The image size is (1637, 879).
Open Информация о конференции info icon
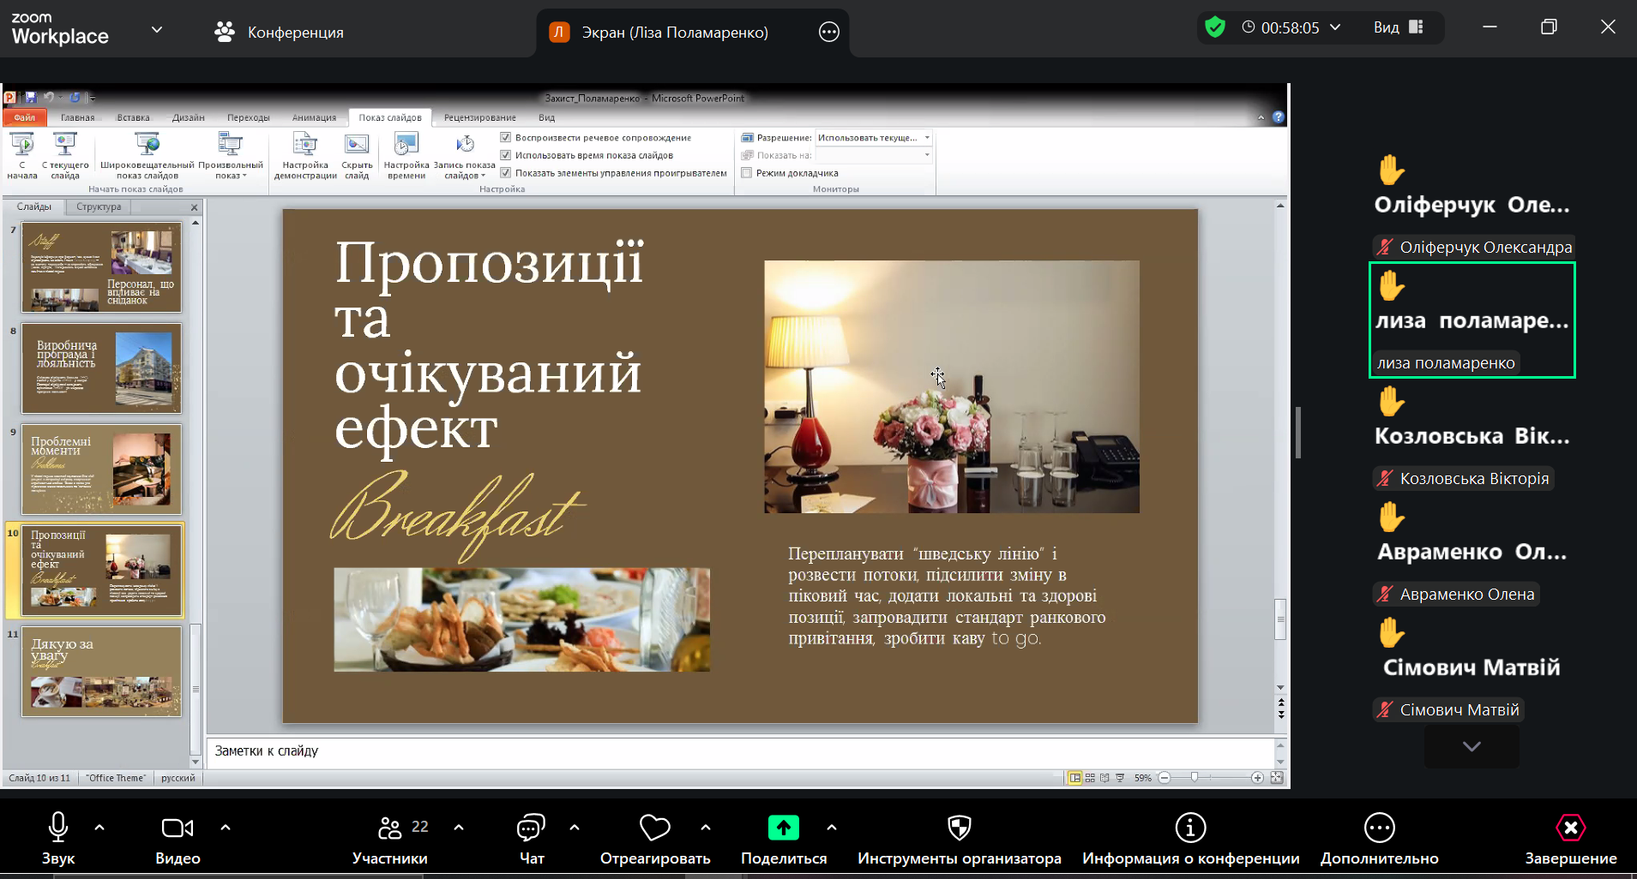pos(1190,828)
